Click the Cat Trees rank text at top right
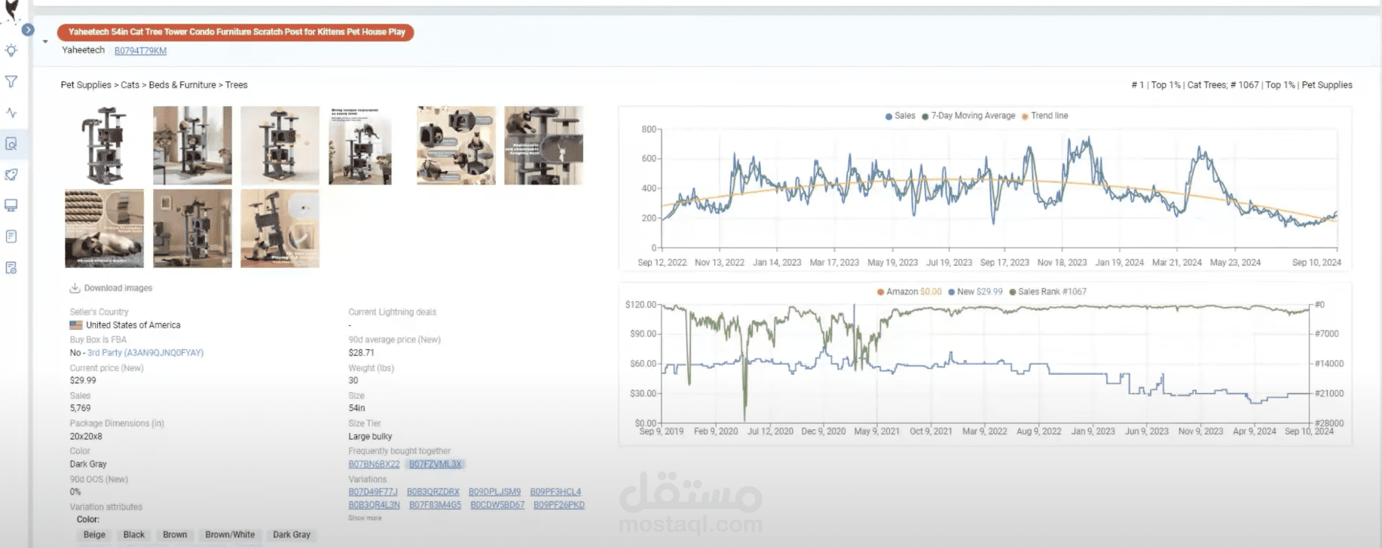This screenshot has width=1382, height=548. (1179, 85)
